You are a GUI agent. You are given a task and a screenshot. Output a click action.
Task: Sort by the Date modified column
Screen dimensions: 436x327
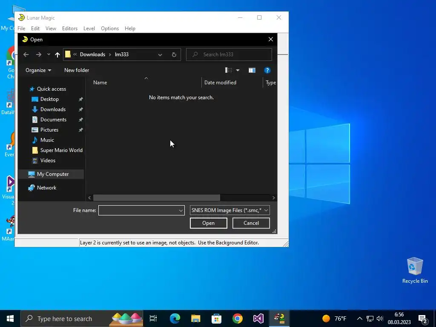point(220,83)
